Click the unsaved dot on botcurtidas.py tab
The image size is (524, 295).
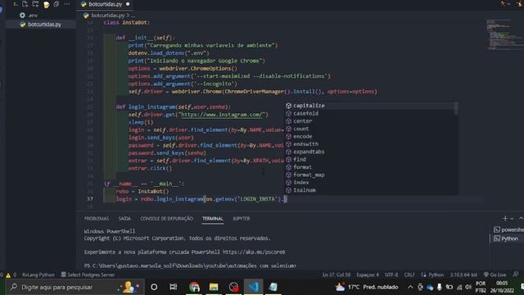(x=128, y=4)
